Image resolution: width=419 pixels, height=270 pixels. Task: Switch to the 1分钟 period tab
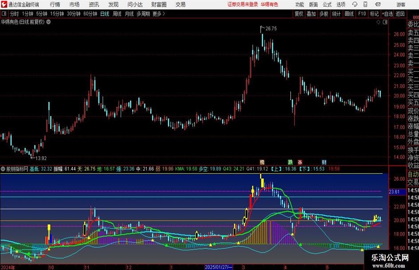click(27, 14)
